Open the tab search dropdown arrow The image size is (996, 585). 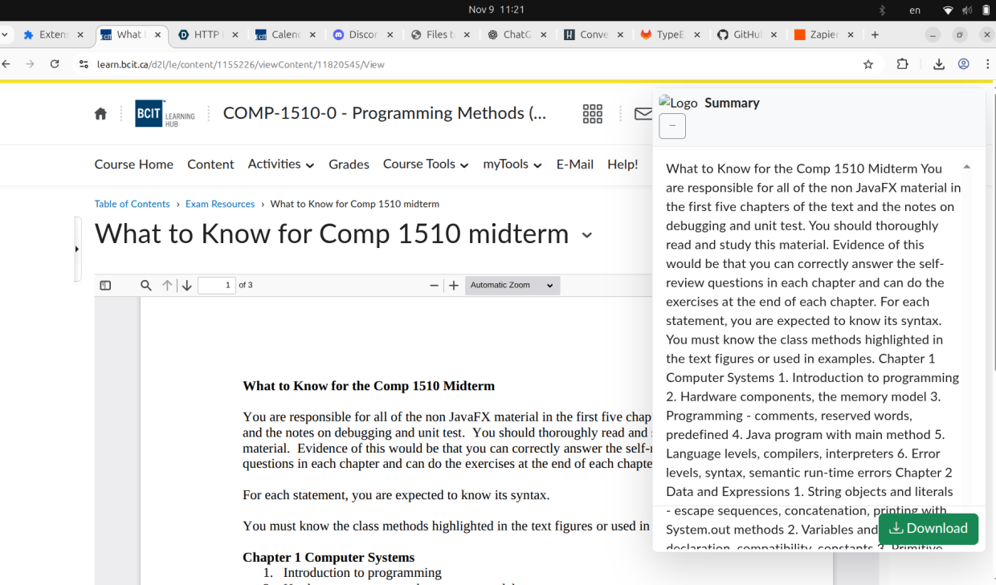click(5, 35)
